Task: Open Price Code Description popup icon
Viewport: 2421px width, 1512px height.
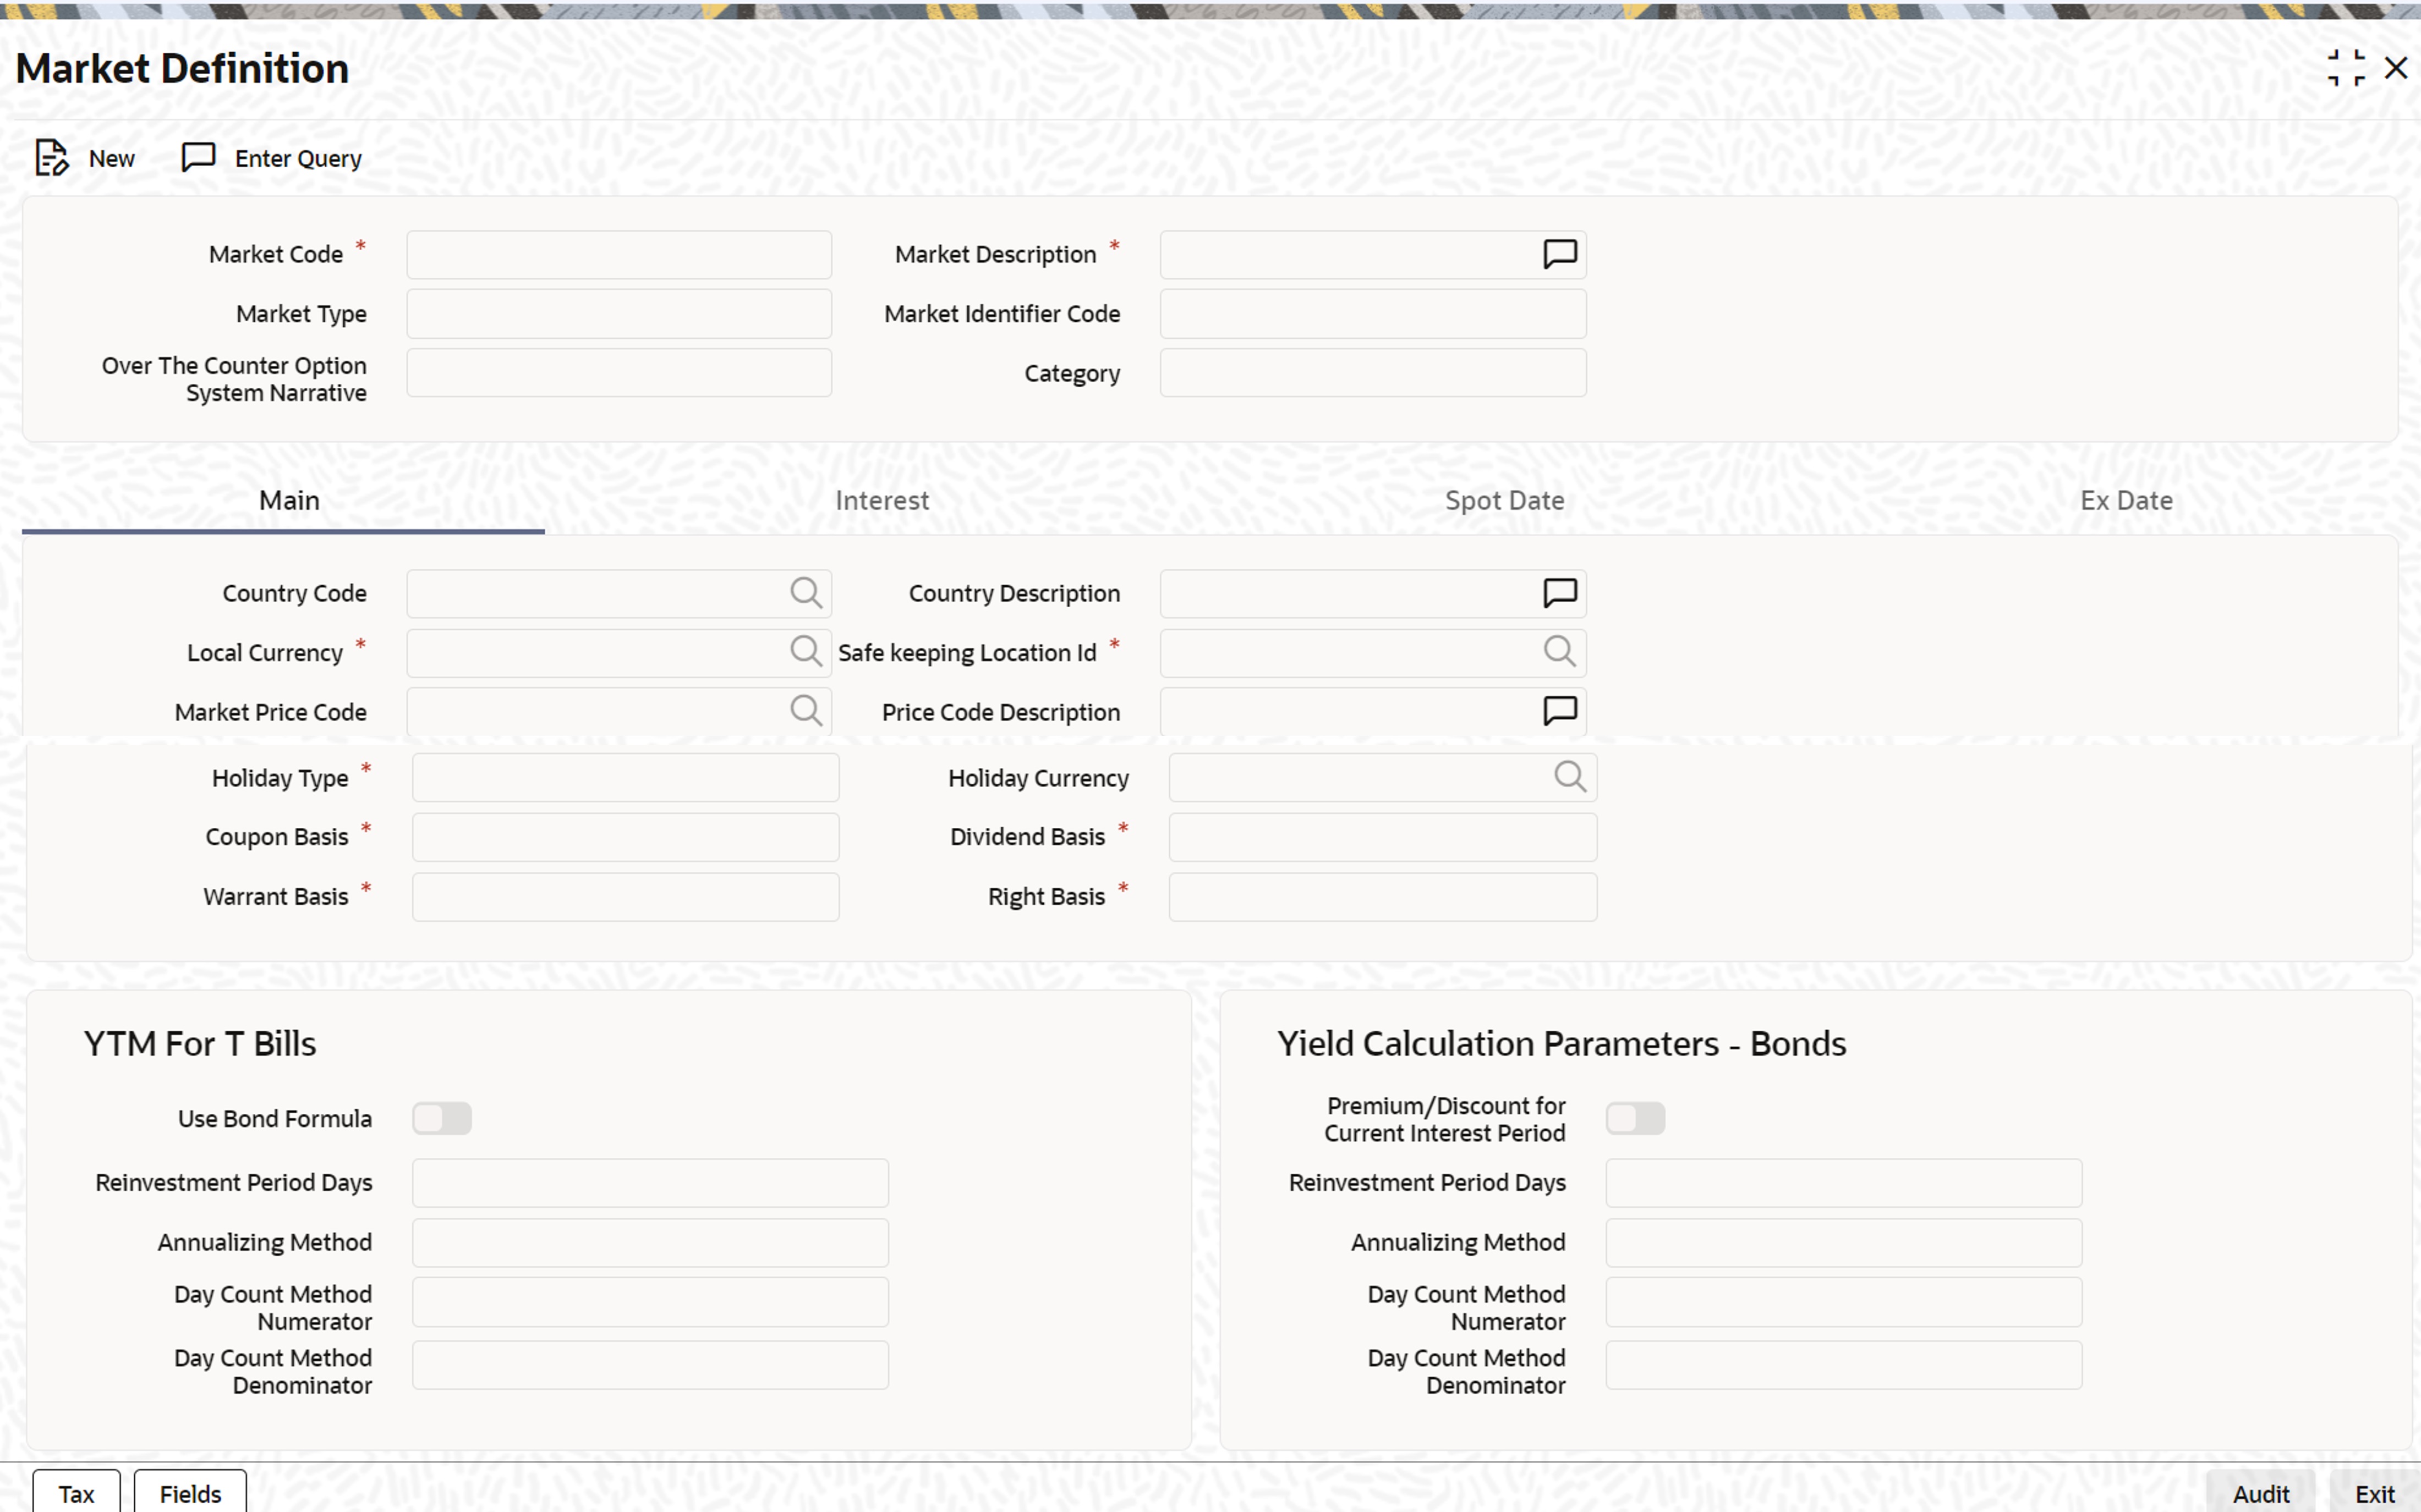Action: [x=1560, y=711]
